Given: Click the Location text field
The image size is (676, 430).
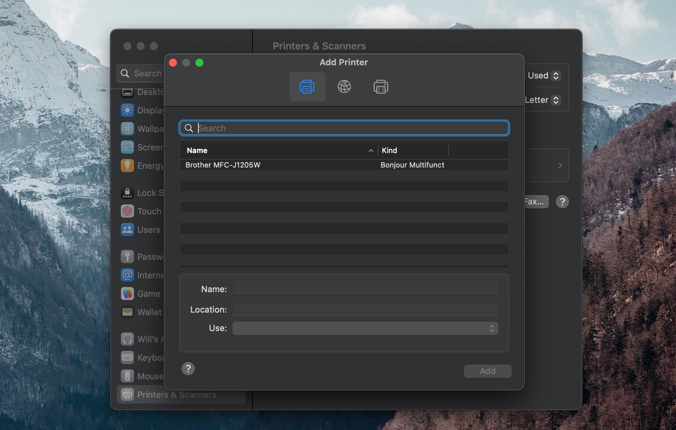Looking at the screenshot, I should 365,310.
